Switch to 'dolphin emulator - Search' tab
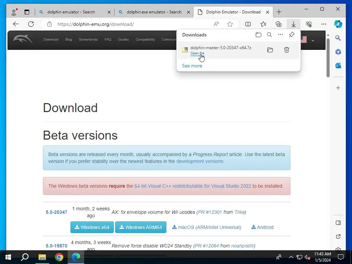This screenshot has height=264, width=352. [71, 12]
